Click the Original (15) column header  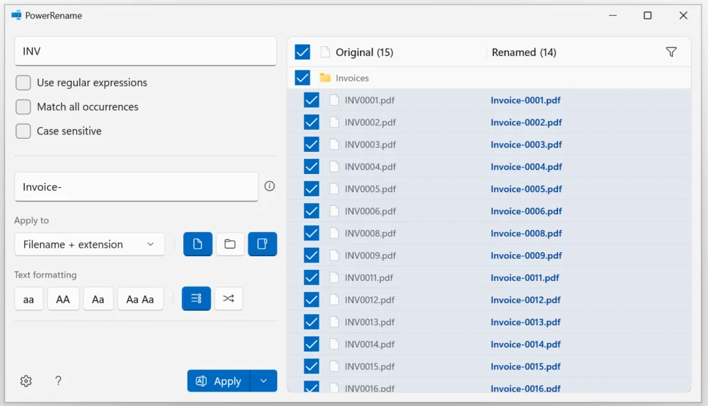click(x=364, y=52)
